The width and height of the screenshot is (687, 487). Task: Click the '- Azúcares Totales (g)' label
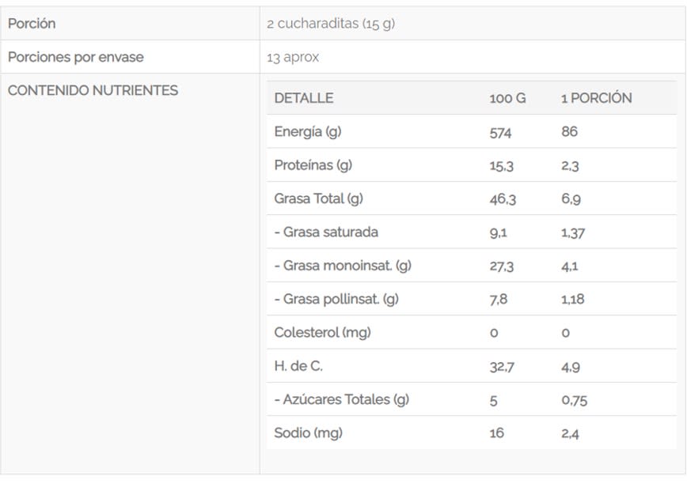click(342, 399)
